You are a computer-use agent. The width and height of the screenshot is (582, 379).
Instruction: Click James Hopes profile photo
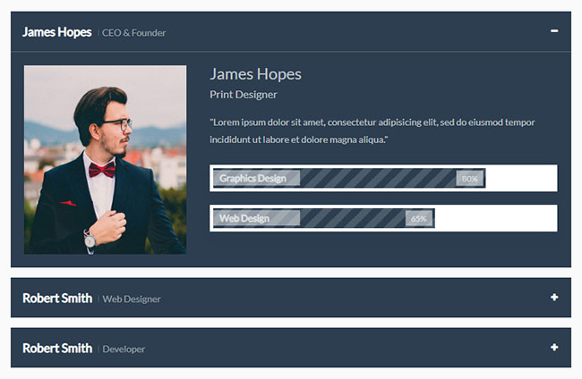[x=105, y=159]
